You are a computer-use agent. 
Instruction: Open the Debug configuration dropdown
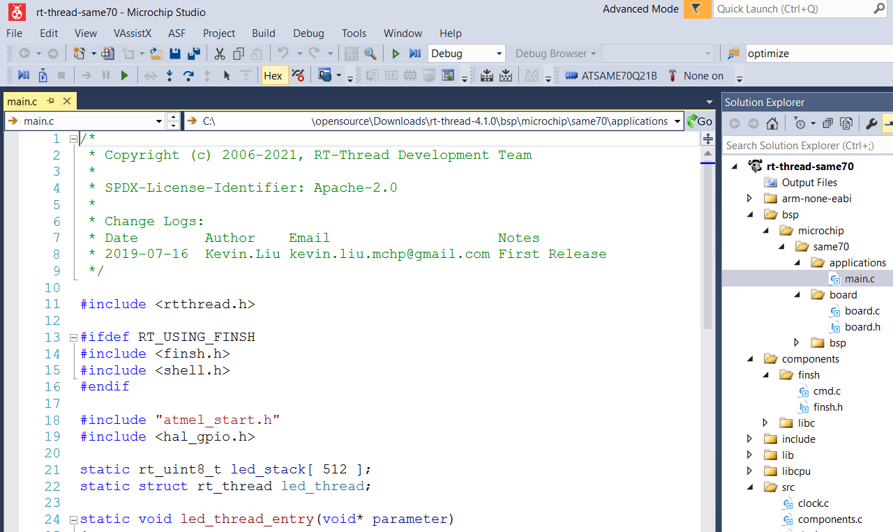click(x=466, y=54)
